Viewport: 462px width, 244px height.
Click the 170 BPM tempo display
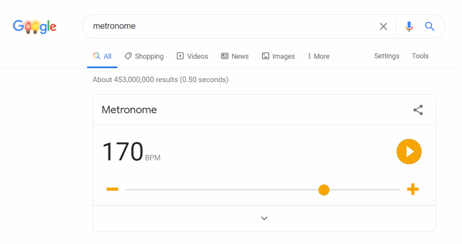[x=123, y=152]
